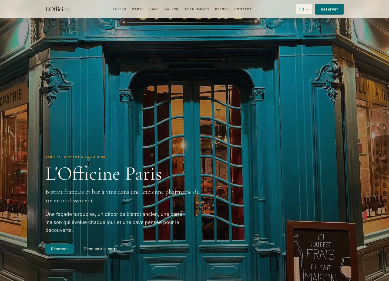Screen dimensions: 389x281
Task: View the Galerie page
Action: pos(172,9)
